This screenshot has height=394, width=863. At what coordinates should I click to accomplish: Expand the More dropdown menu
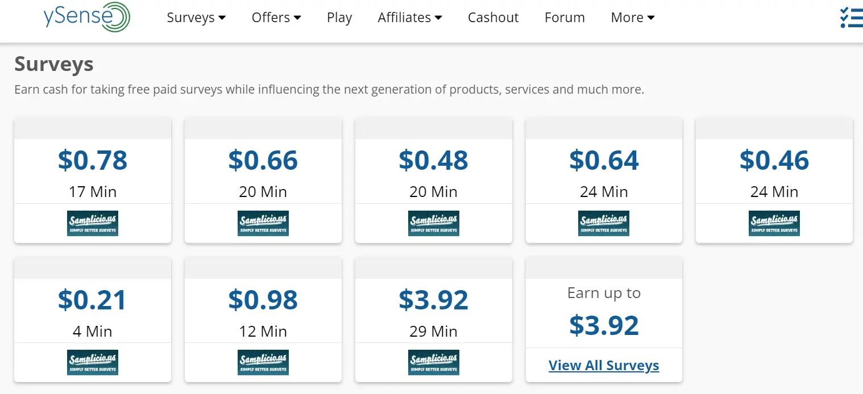pos(633,18)
